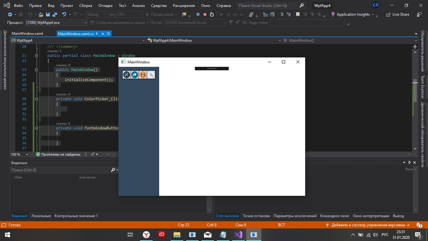This screenshot has width=428, height=241.
Task: Click the orange save disk icon in MainWindow
Action: [143, 75]
